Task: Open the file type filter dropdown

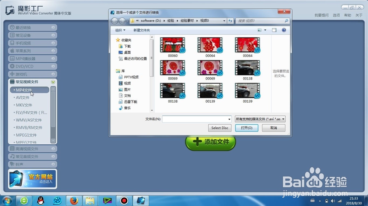Action: [260, 119]
